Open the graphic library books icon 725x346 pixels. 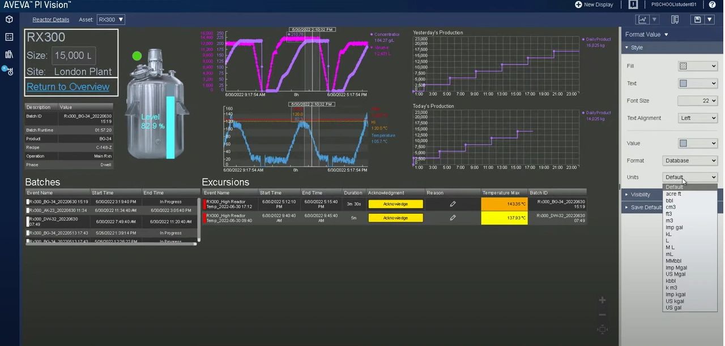[x=9, y=54]
